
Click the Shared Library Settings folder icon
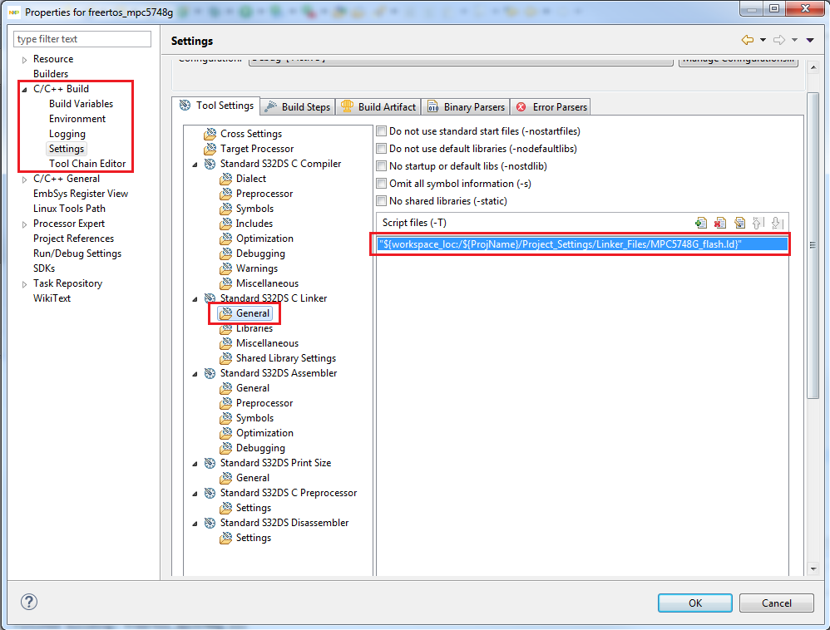pos(226,358)
